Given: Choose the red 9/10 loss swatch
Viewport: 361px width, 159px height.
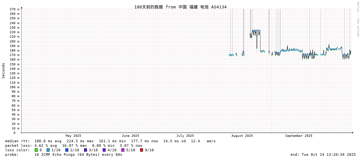Looking at the screenshot, I should point(141,150).
